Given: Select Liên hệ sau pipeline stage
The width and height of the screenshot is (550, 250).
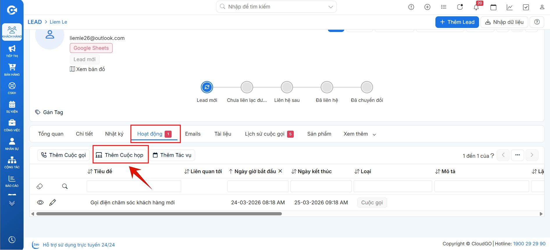Looking at the screenshot, I should [x=287, y=87].
